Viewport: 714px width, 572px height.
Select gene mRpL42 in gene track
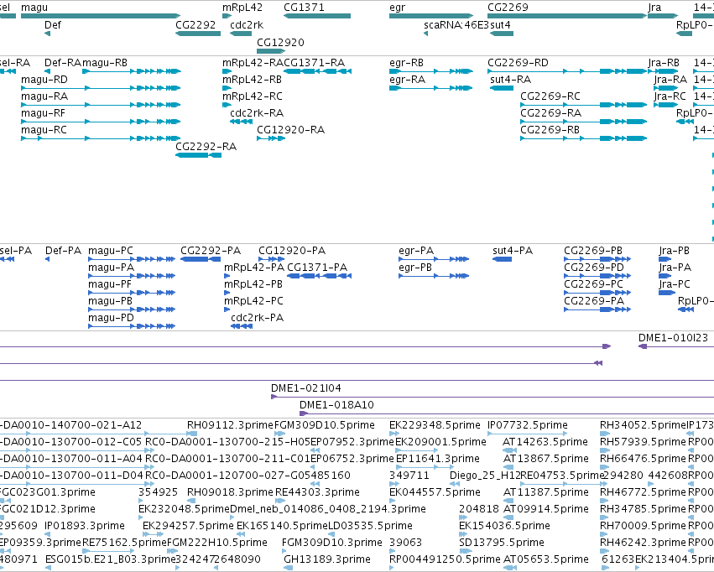[x=227, y=16]
